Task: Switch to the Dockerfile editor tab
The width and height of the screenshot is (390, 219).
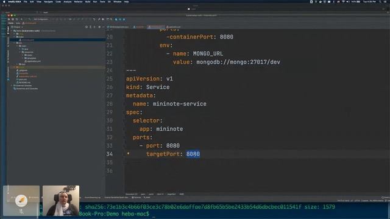Action: pos(139,27)
